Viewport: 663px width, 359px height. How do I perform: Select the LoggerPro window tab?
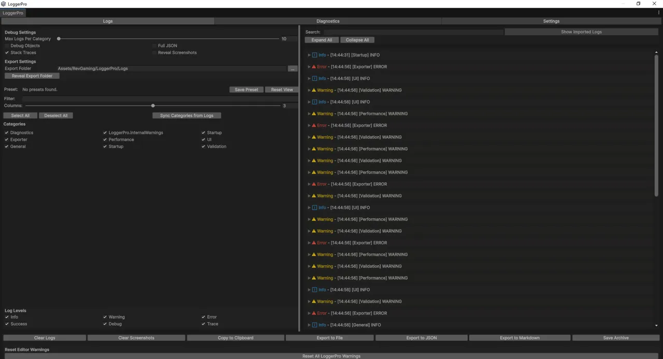pyautogui.click(x=13, y=13)
